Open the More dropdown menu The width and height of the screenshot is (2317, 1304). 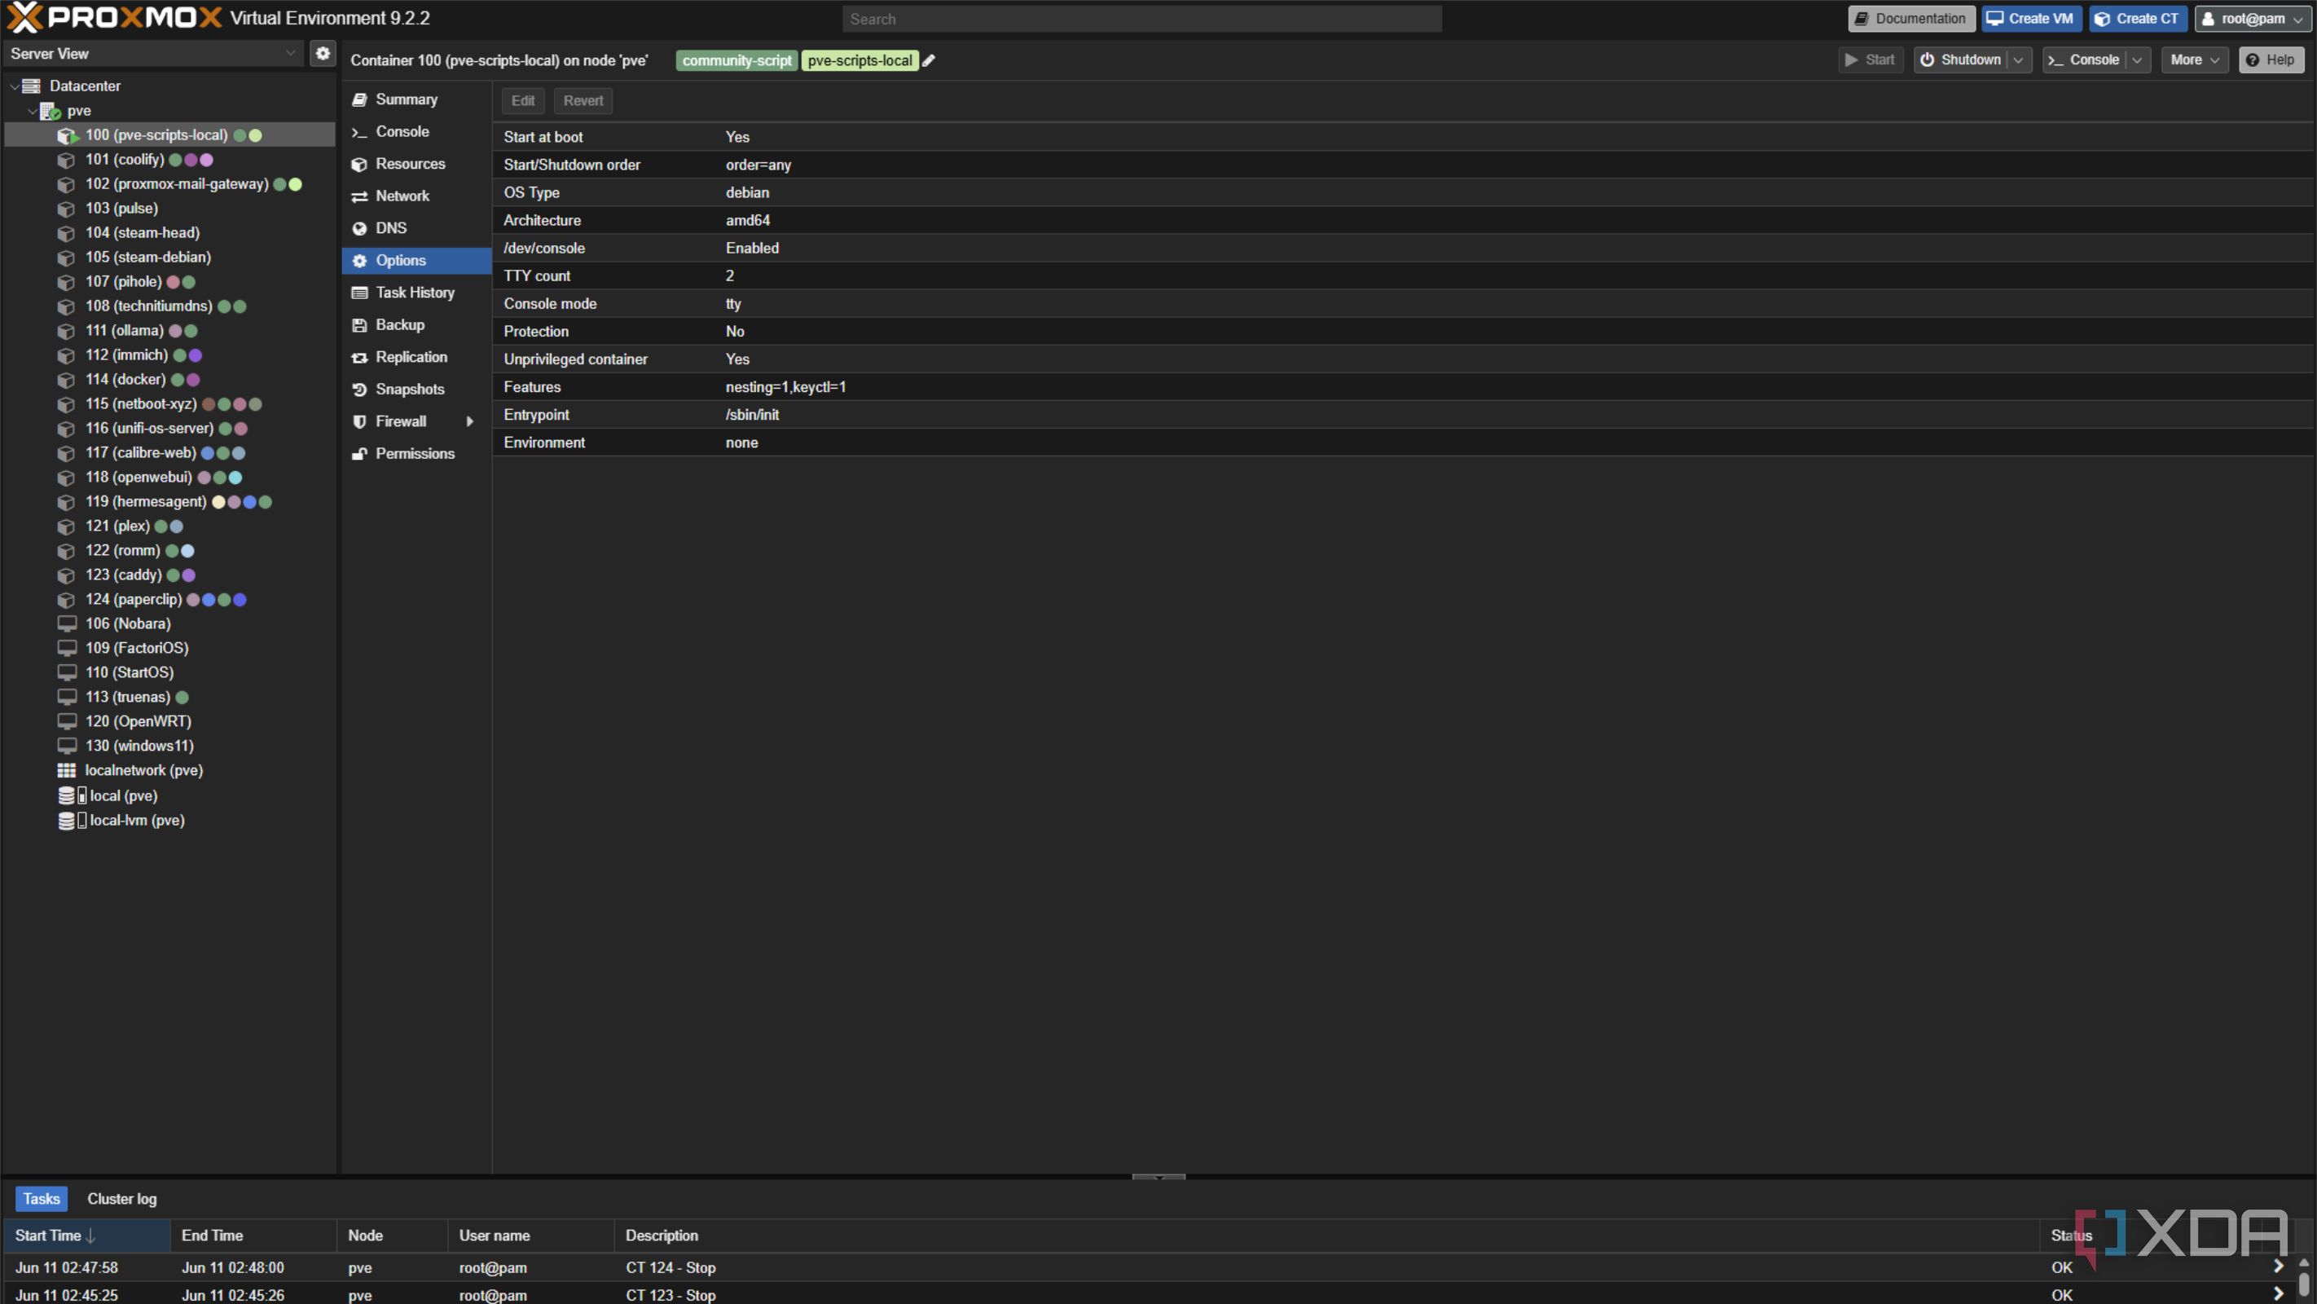click(x=2195, y=60)
